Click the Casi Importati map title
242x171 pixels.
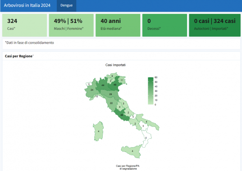[x=115, y=65]
